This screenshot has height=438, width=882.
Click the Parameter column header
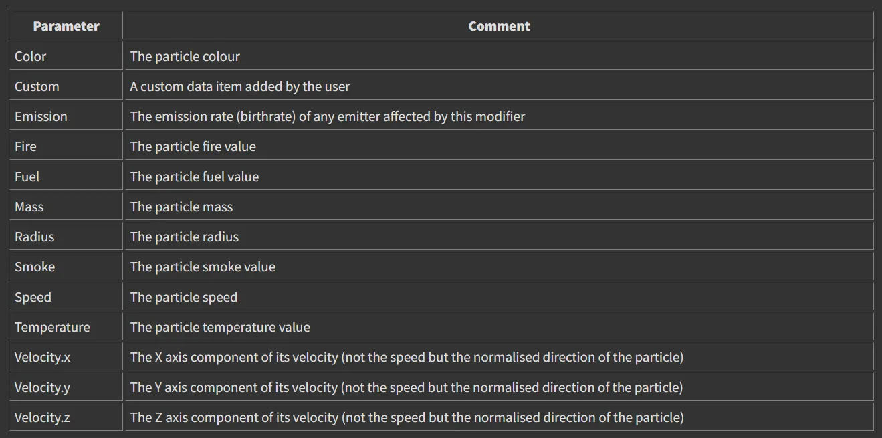tap(66, 27)
